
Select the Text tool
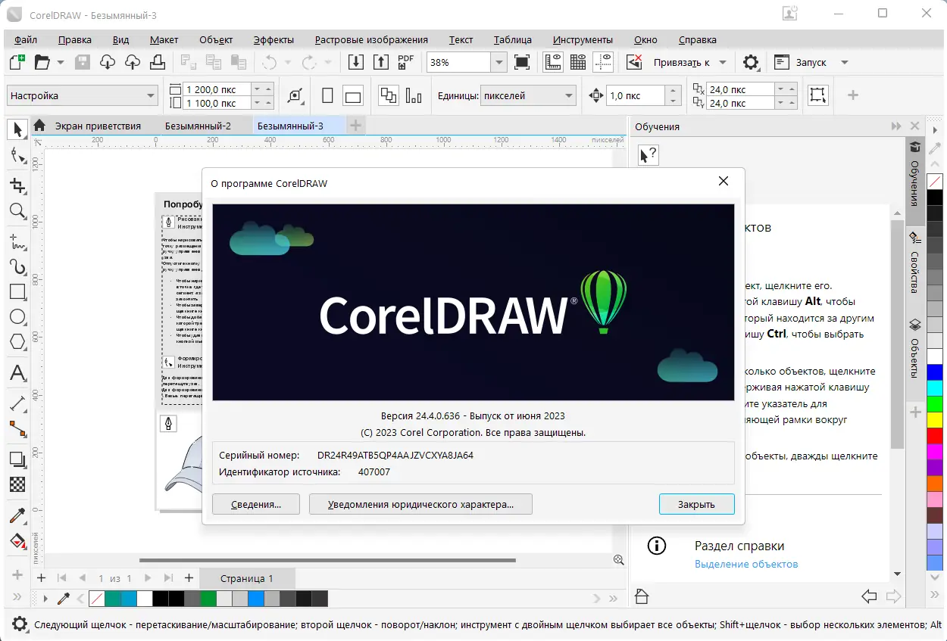pyautogui.click(x=17, y=373)
